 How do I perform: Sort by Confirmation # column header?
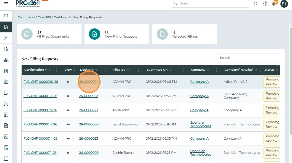(36, 70)
